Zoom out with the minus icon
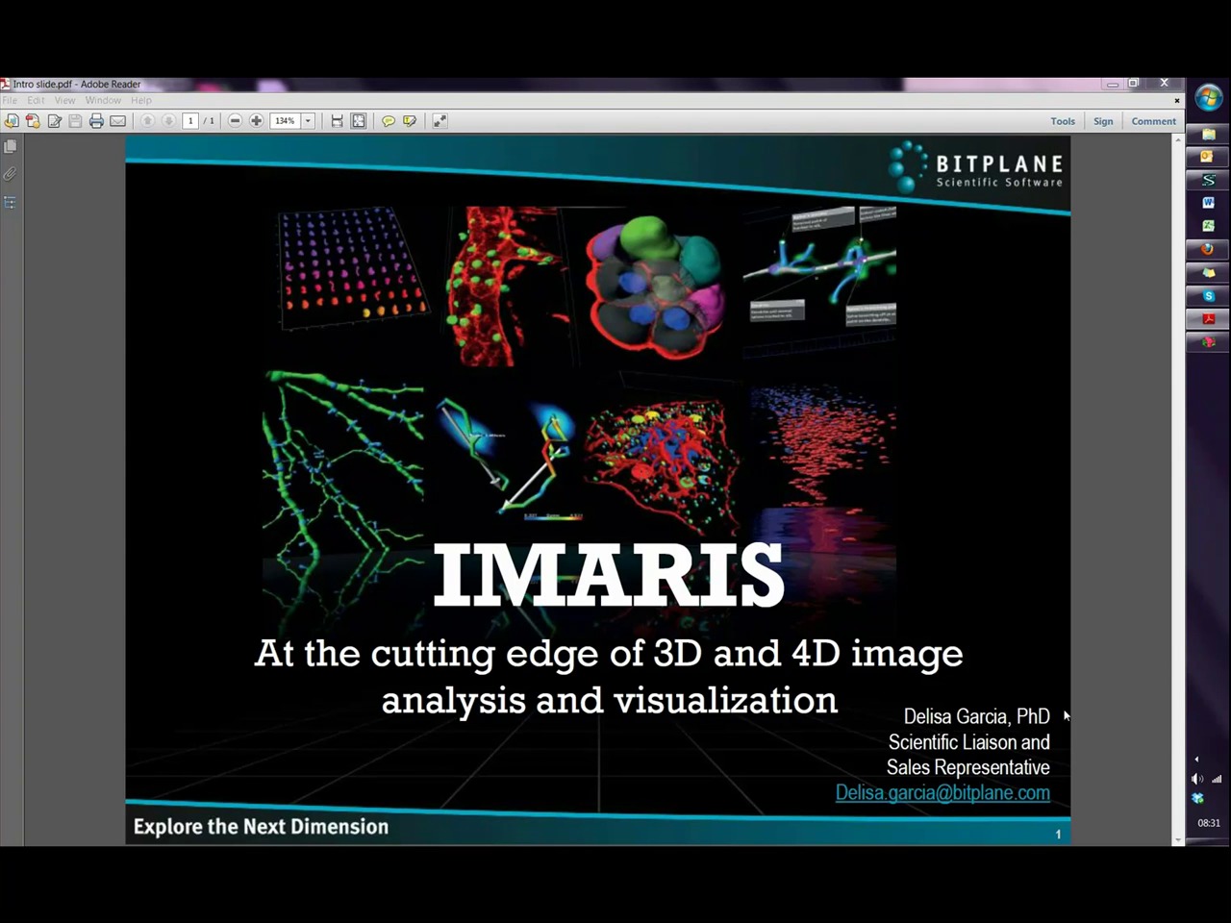Viewport: 1231px width, 923px height. [x=235, y=121]
